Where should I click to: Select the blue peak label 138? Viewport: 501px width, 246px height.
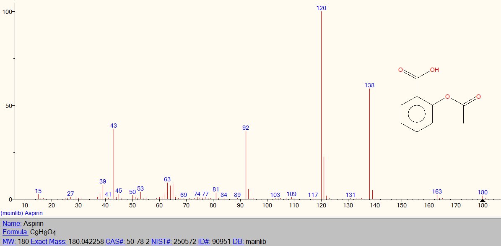[x=369, y=85]
